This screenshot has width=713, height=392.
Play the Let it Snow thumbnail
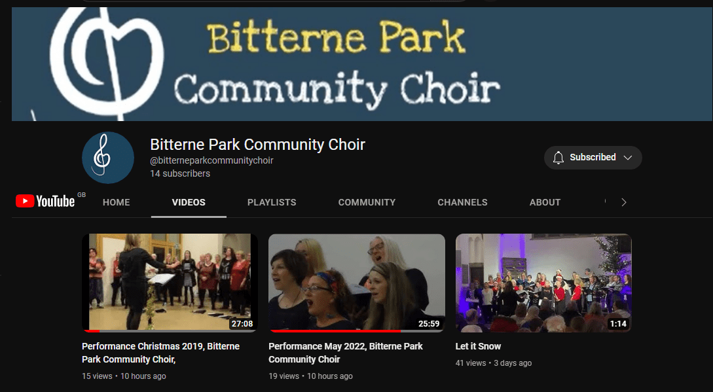click(x=543, y=283)
